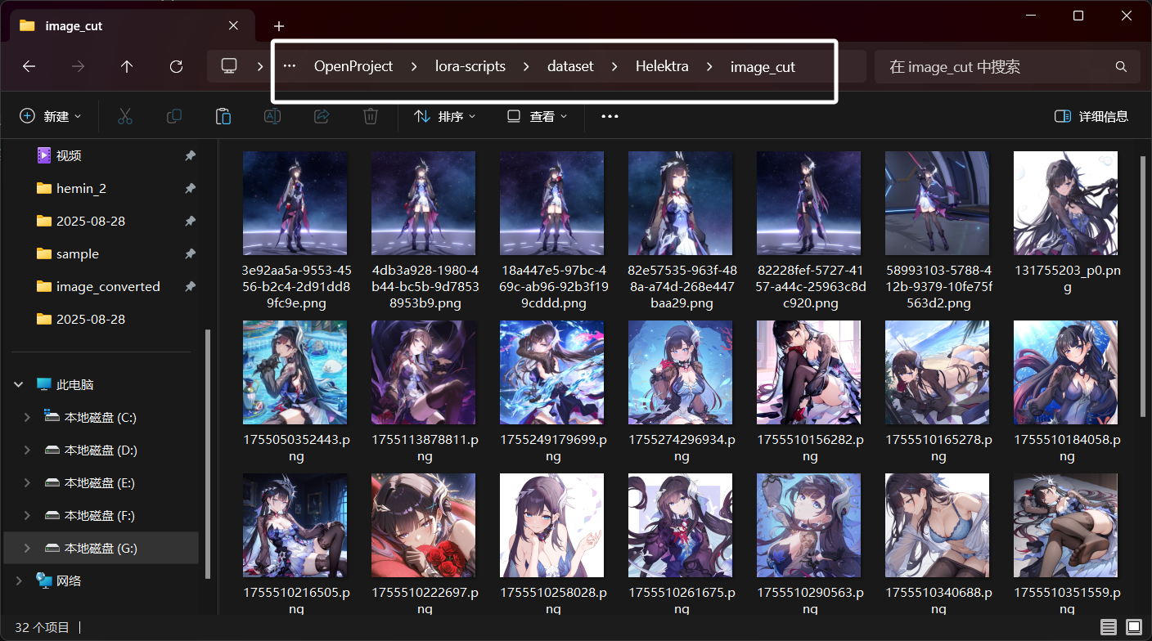1152x641 pixels.
Task: Click the Cut scissors icon
Action: click(x=125, y=116)
